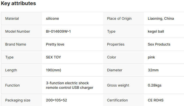Select the Gross weight label

[118, 85]
